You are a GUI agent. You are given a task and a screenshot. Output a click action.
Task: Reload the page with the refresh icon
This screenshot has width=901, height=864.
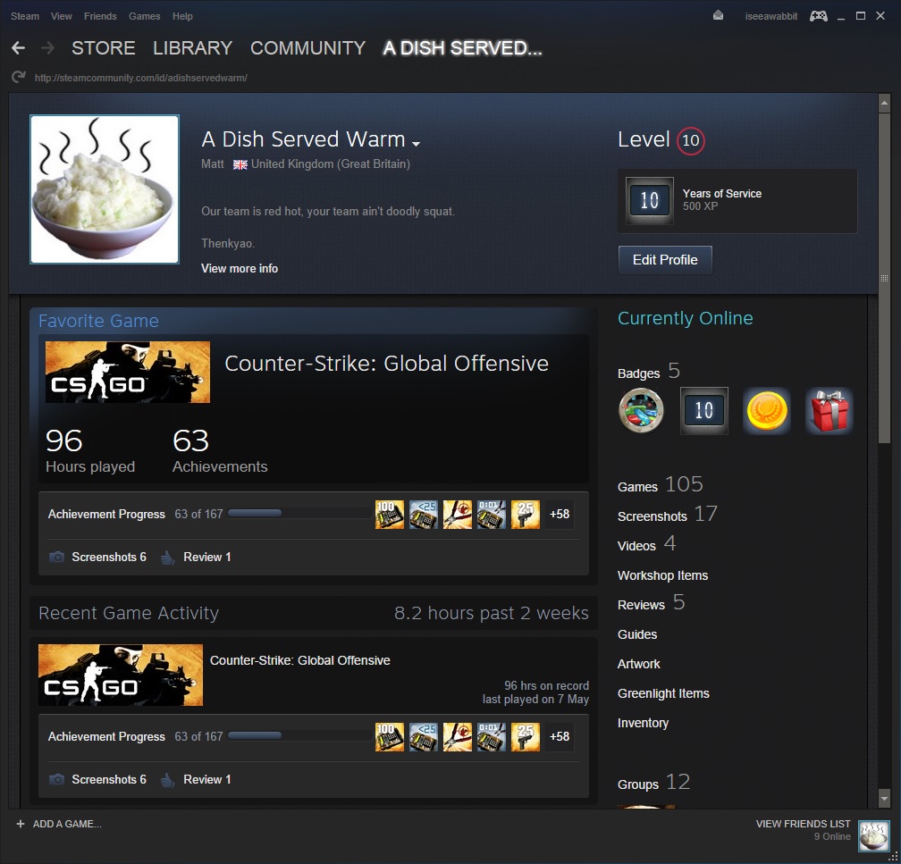pyautogui.click(x=19, y=77)
